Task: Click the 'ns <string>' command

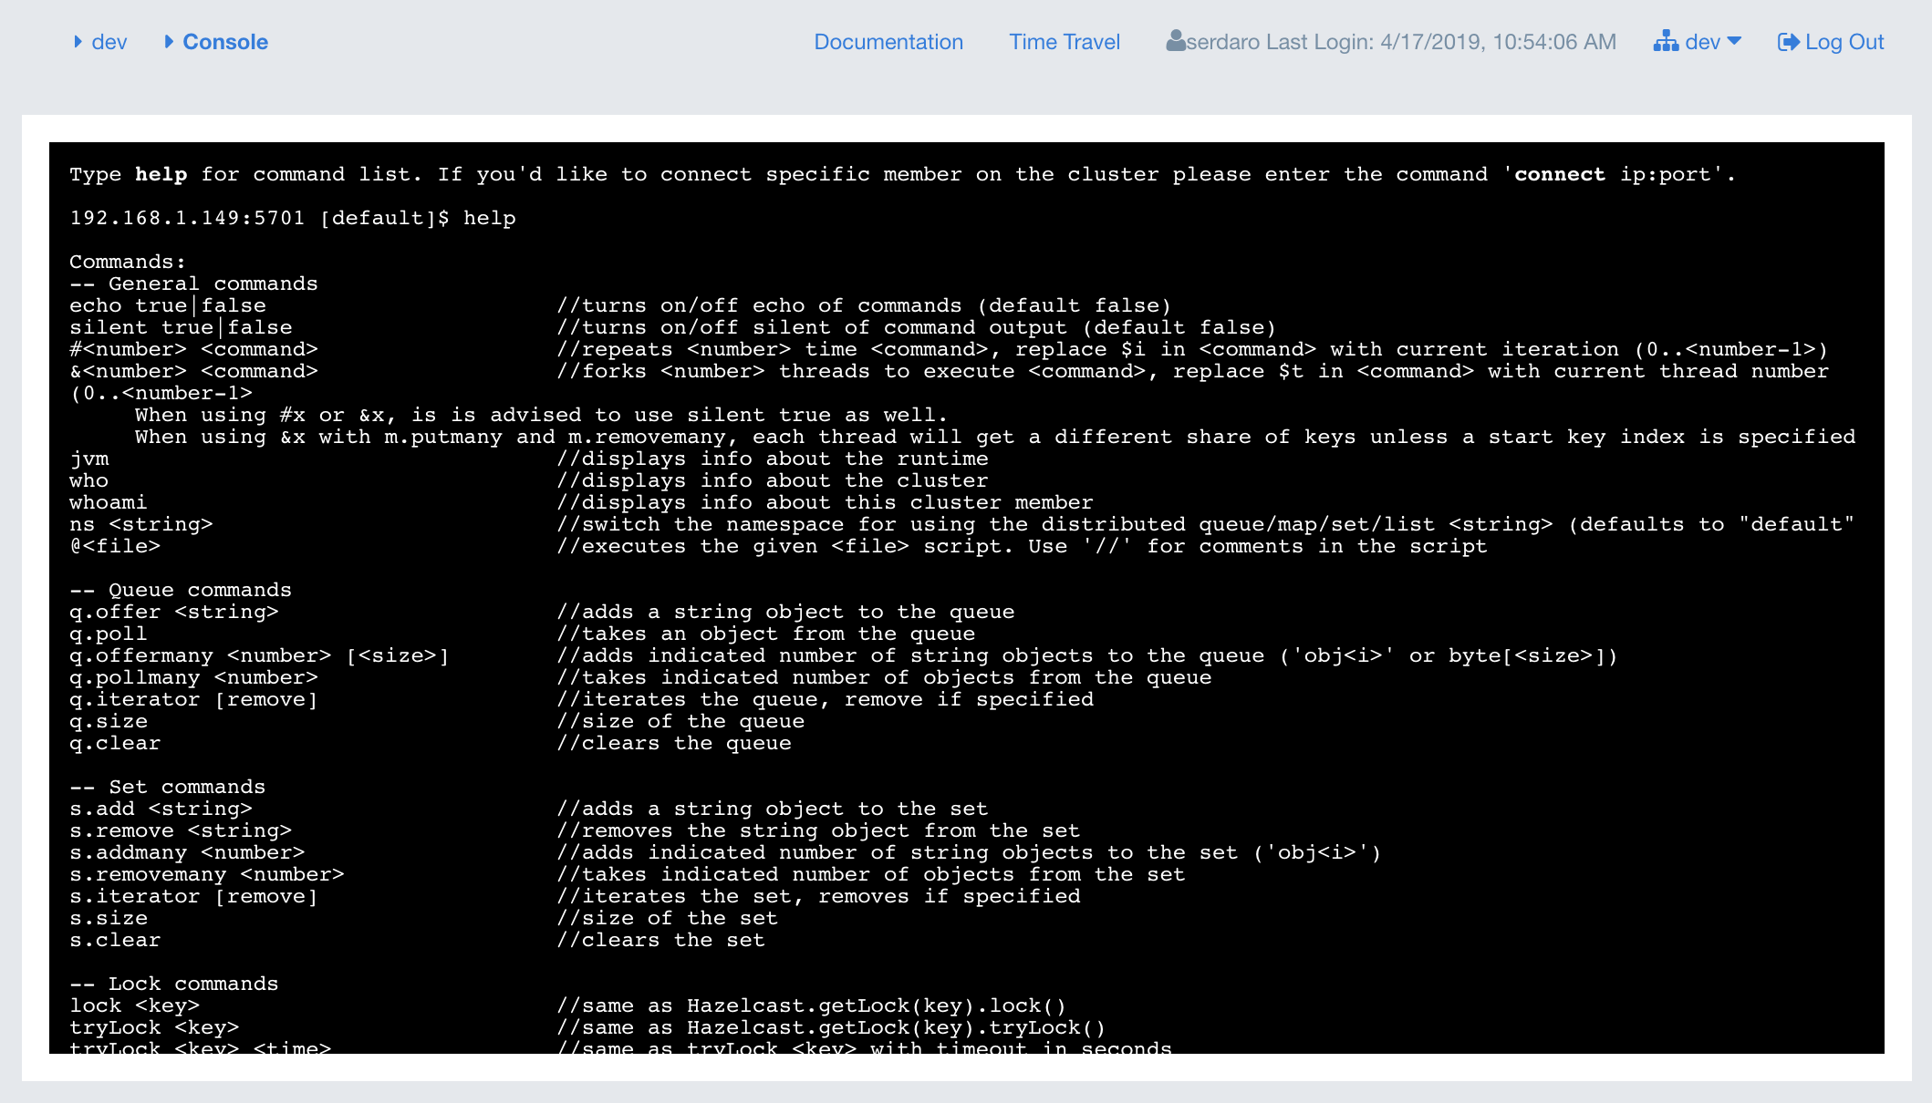Action: [141, 524]
